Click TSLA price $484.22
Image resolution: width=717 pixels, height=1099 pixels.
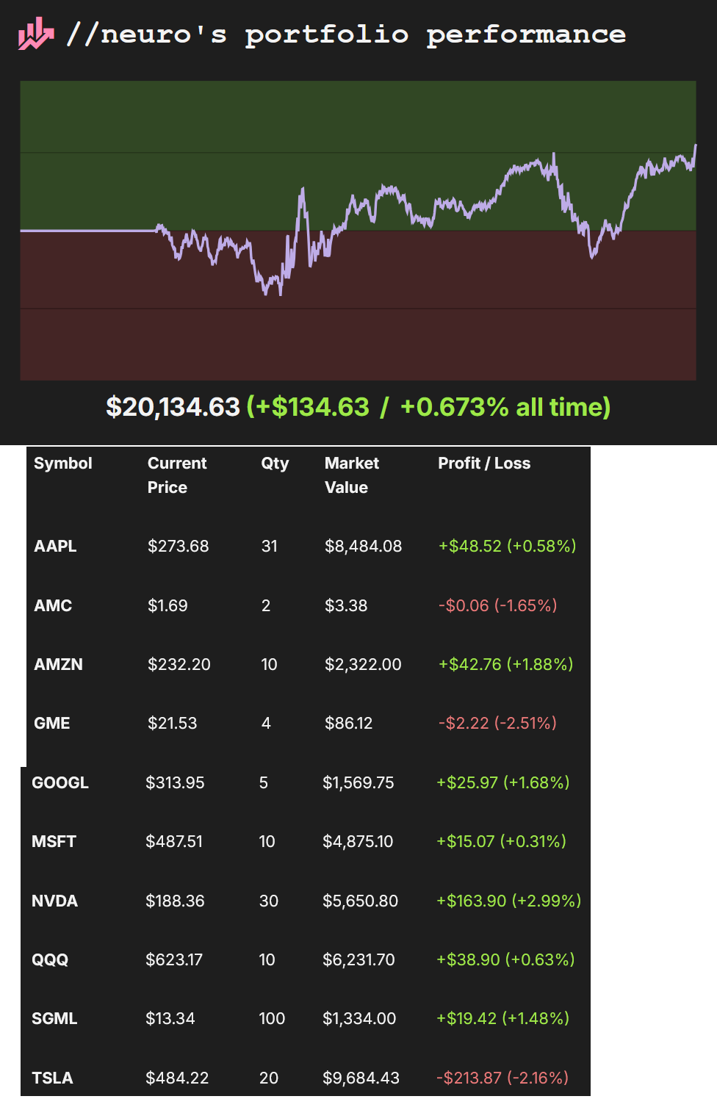click(x=177, y=1078)
